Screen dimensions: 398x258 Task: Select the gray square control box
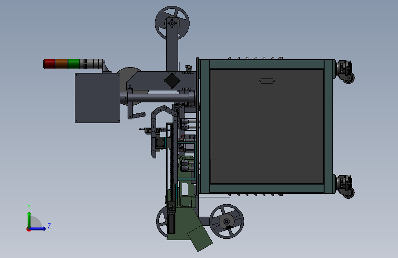[97, 98]
